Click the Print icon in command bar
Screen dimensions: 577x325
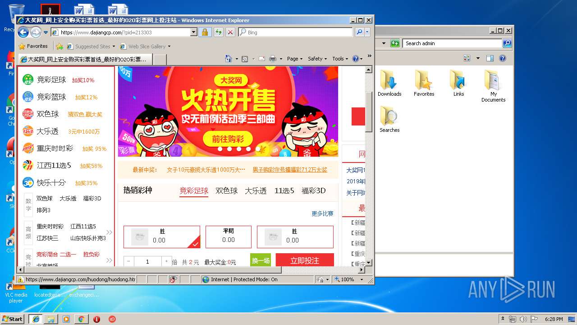pos(273,59)
